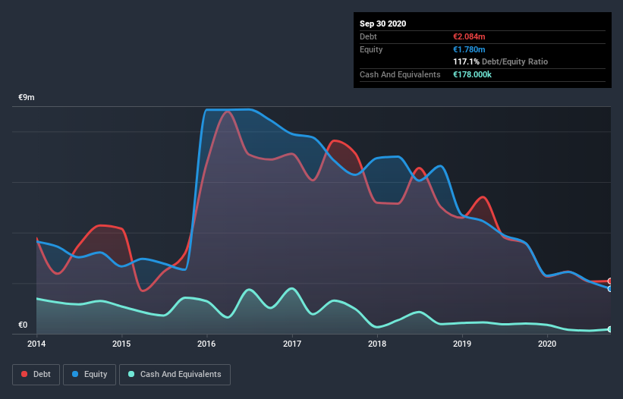Click the 117.1% Debt/Equity Ratio text
The image size is (623, 399).
[x=501, y=62]
